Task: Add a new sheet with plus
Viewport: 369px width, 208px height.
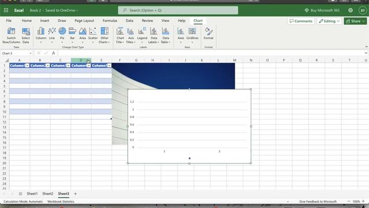Action: (x=76, y=194)
